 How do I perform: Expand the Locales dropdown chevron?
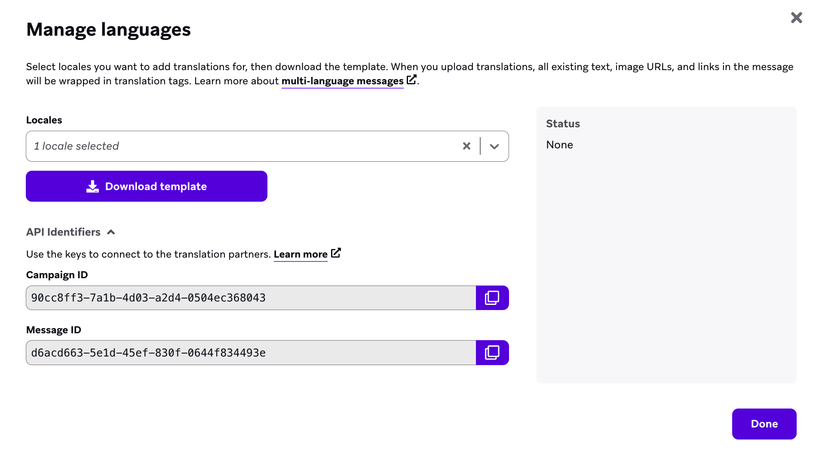494,146
